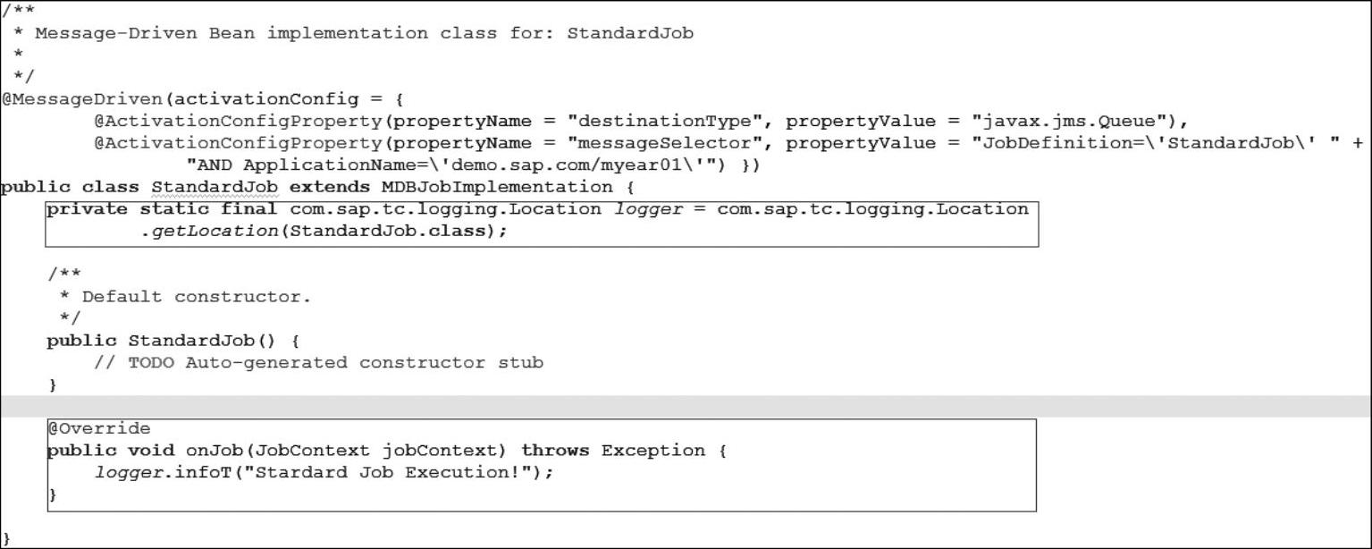
Task: Click the @Override annotation
Action: coord(99,428)
